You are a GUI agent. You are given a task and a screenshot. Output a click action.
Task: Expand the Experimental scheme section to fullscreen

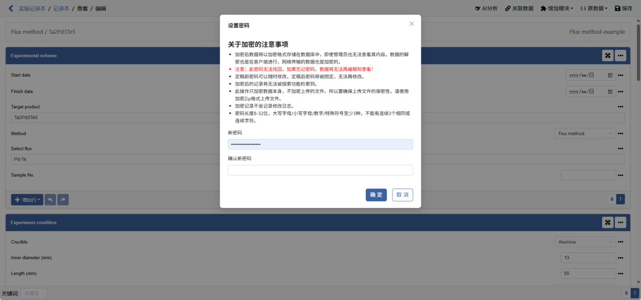click(x=608, y=55)
